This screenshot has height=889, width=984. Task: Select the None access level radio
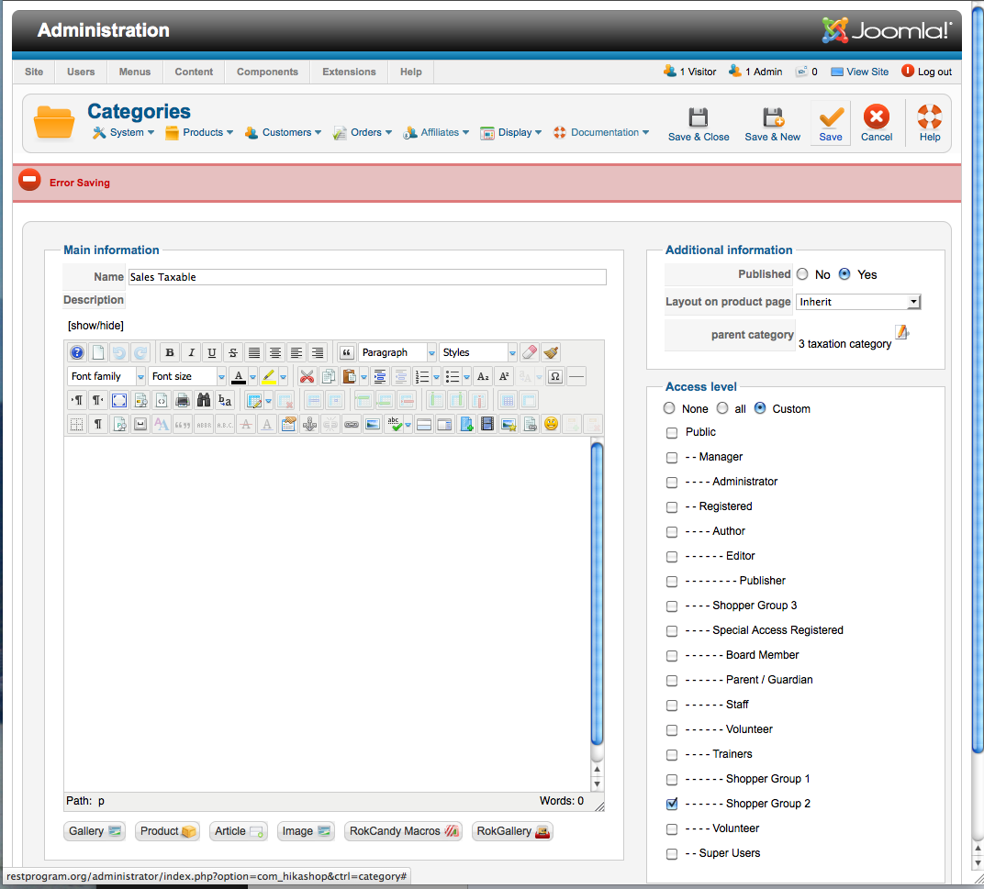[669, 408]
